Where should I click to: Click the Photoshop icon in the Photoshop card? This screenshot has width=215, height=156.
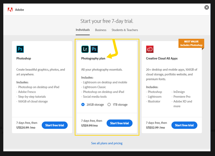pos(20,49)
